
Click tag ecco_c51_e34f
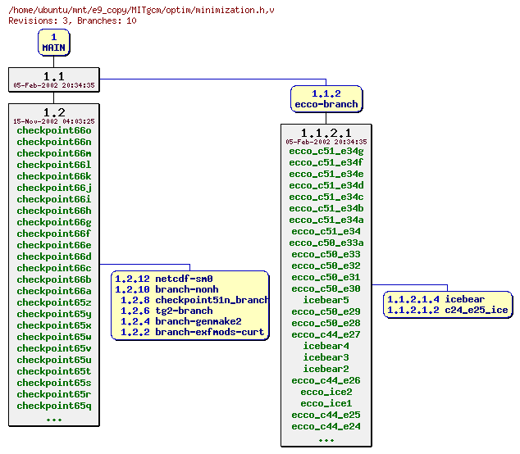(x=326, y=162)
